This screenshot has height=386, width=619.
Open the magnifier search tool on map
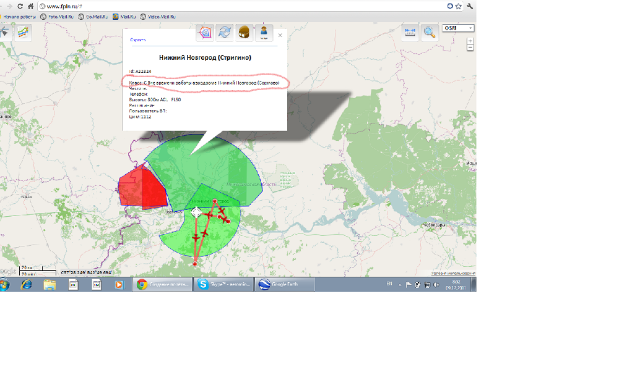pos(429,33)
